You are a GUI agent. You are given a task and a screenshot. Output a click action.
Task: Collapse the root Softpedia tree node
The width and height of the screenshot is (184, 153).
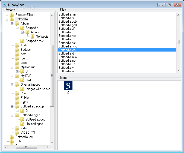(7, 19)
